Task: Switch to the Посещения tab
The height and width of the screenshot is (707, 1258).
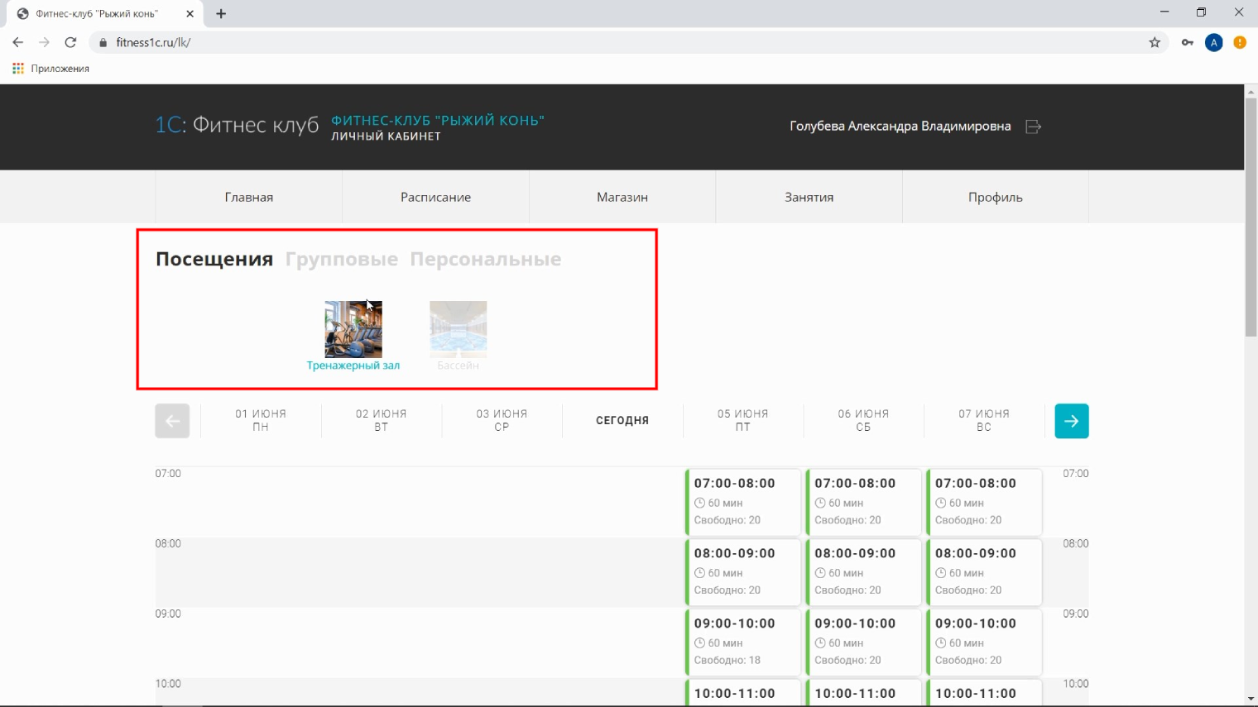Action: [x=214, y=259]
